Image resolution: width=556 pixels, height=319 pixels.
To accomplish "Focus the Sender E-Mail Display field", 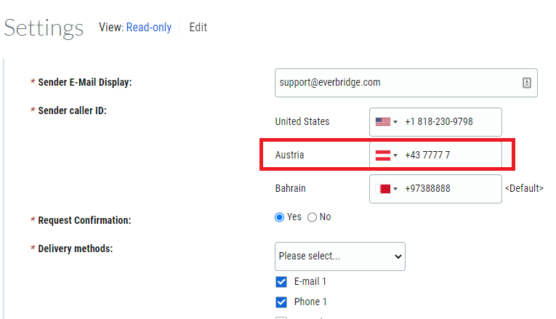I will 396,83.
